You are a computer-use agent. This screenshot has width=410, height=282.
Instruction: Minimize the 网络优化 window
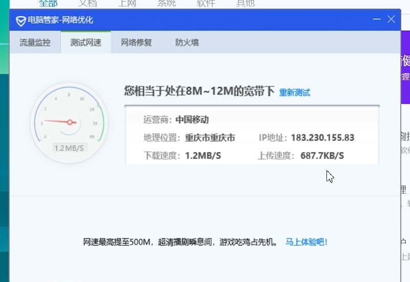[x=377, y=19]
